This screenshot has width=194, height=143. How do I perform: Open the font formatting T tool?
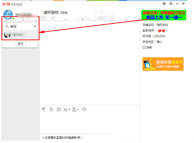point(44,109)
